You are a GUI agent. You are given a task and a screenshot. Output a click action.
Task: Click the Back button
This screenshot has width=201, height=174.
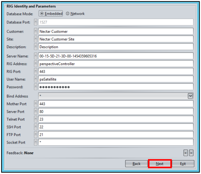pyautogui.click(x=137, y=164)
